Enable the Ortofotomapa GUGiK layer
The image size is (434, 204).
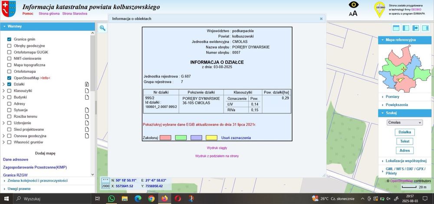pyautogui.click(x=9, y=52)
